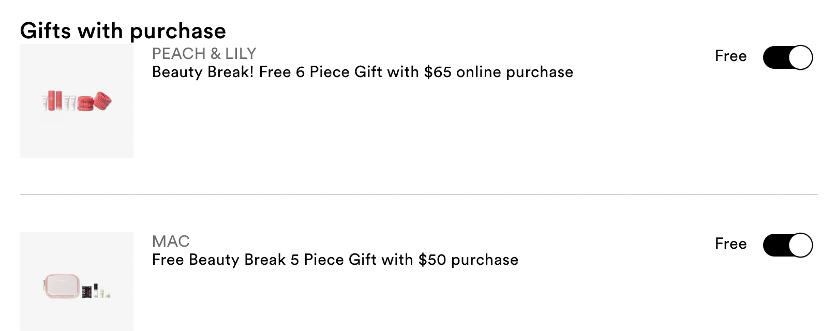Open Free Beauty Break 5 Piece Gift title
Image resolution: width=836 pixels, height=331 pixels.
coord(335,260)
